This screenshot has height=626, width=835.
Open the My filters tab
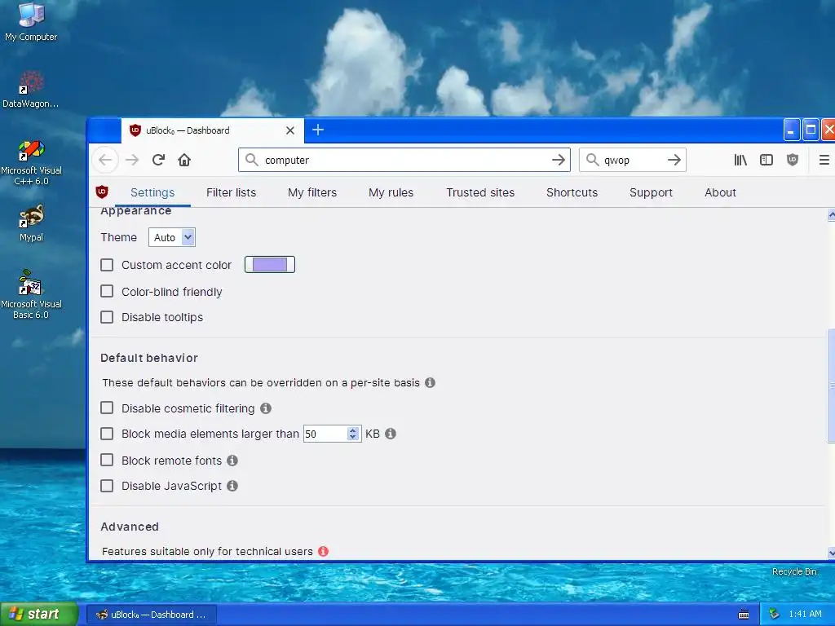(312, 192)
